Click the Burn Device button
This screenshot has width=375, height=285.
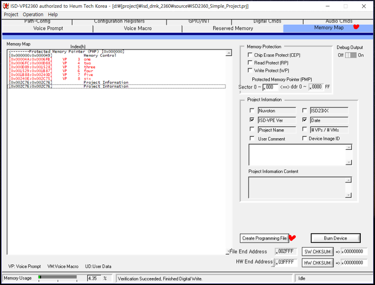coord(335,238)
